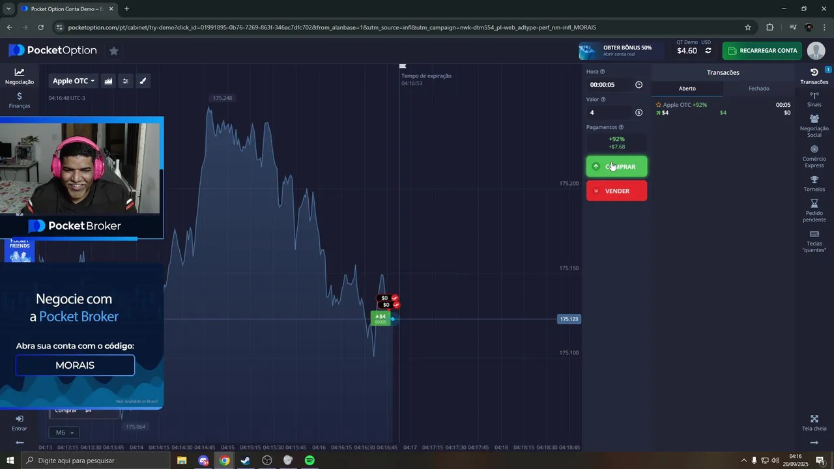Open Chrome extensions puzzle icon
The width and height of the screenshot is (834, 469).
pos(769,27)
